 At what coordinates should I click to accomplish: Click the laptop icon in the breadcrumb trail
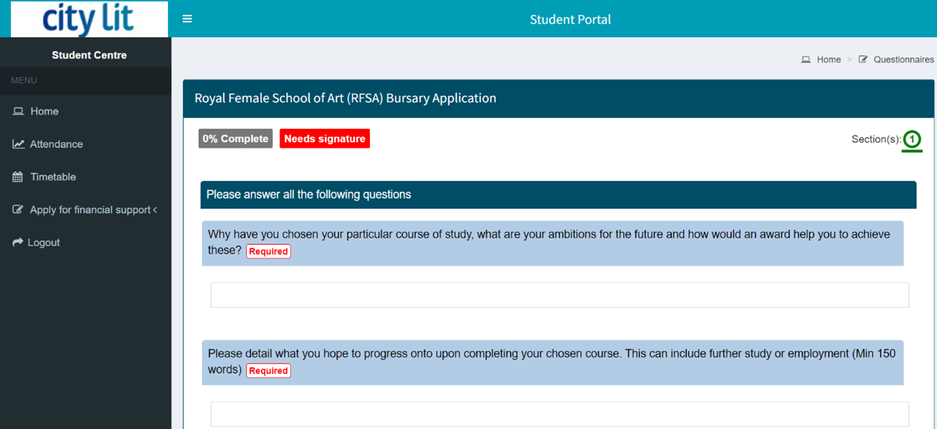pos(806,60)
